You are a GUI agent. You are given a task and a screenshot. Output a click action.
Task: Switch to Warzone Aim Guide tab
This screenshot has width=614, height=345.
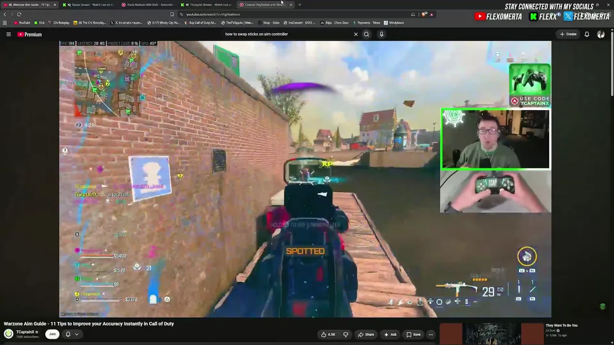coord(29,5)
